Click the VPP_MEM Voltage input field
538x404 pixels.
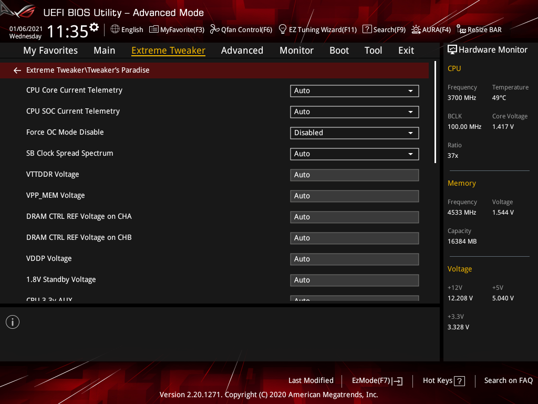355,196
